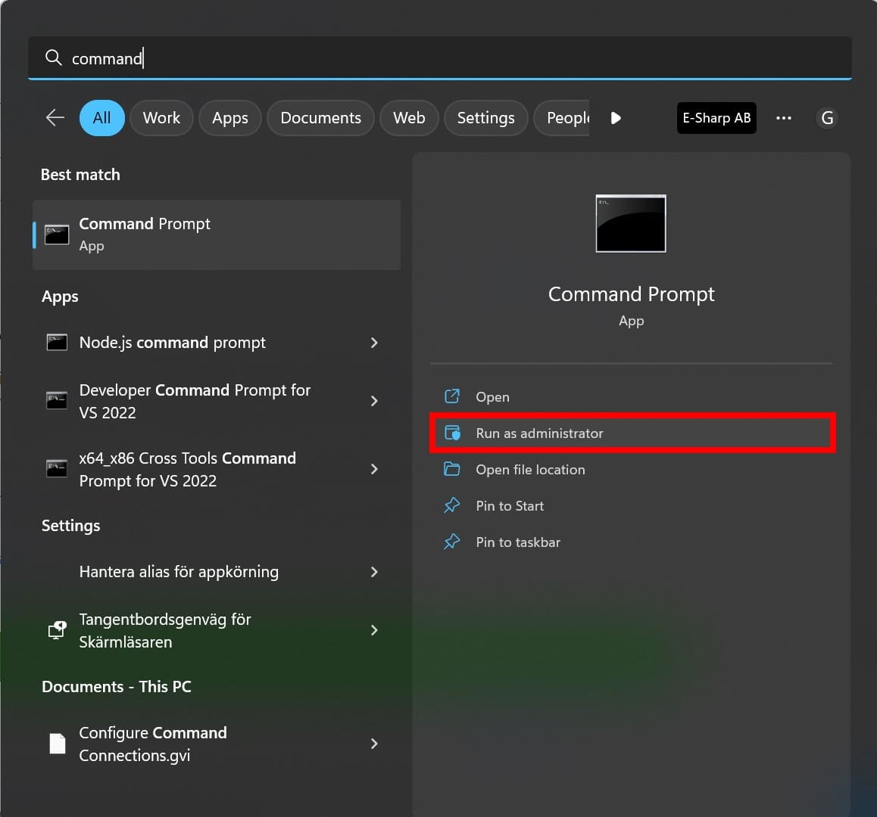This screenshot has width=877, height=817.
Task: Expand Node.js command prompt options chevron
Action: click(374, 343)
